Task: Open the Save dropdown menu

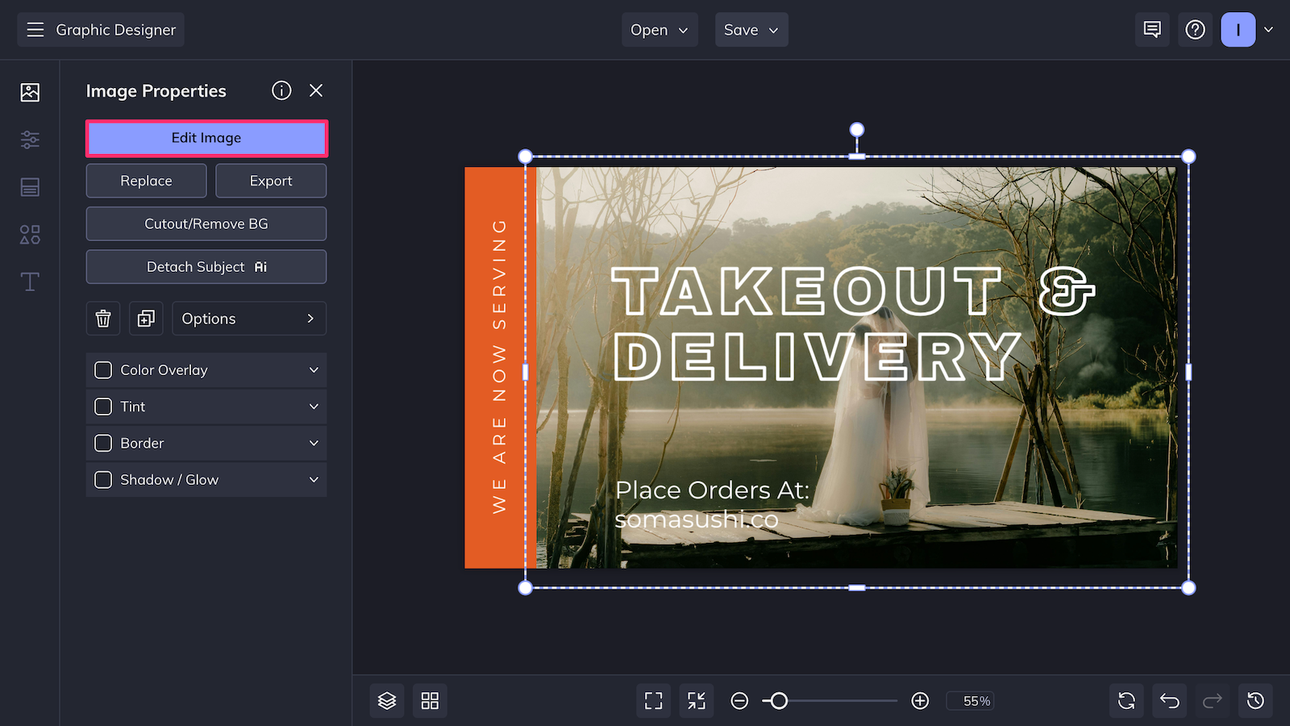Action: click(x=751, y=30)
